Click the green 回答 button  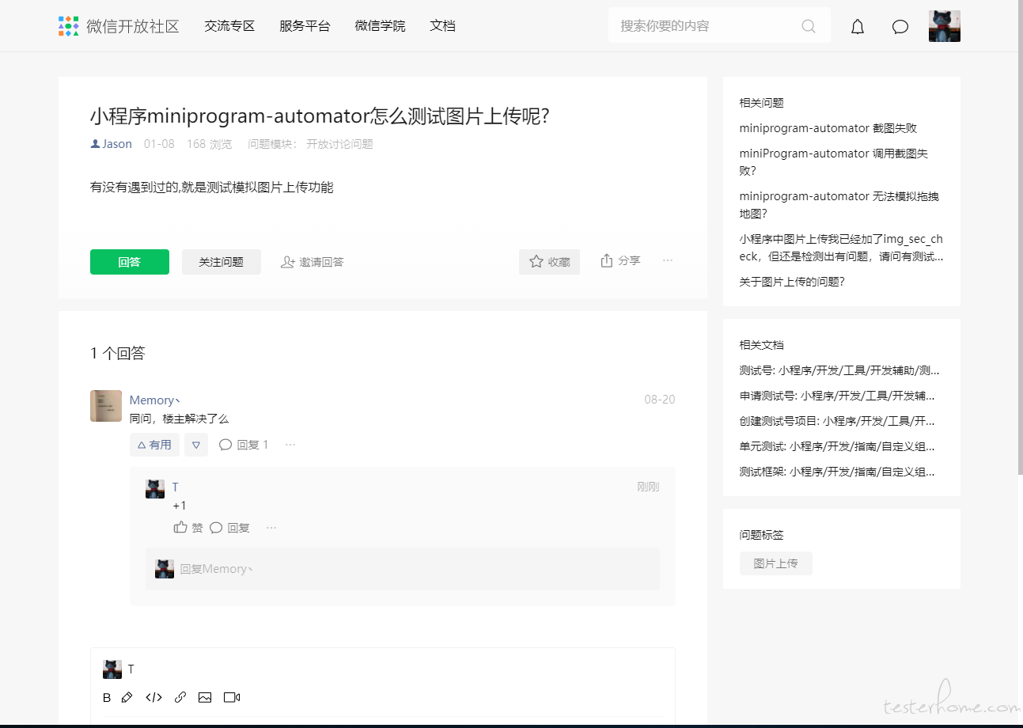point(130,262)
